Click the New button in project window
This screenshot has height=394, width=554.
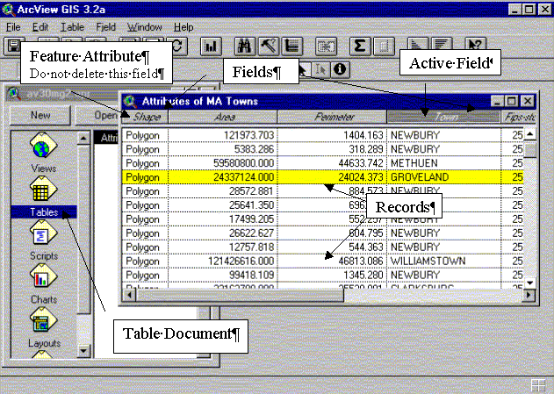(x=40, y=115)
